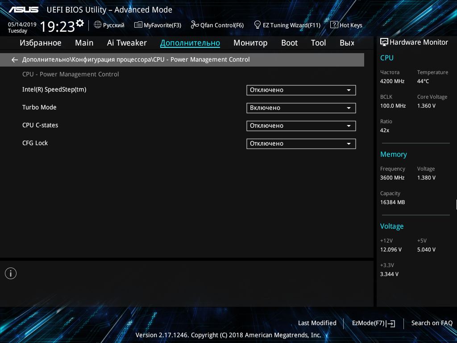The width and height of the screenshot is (457, 343).
Task: Select the CFG Lock label
Action: (35, 143)
